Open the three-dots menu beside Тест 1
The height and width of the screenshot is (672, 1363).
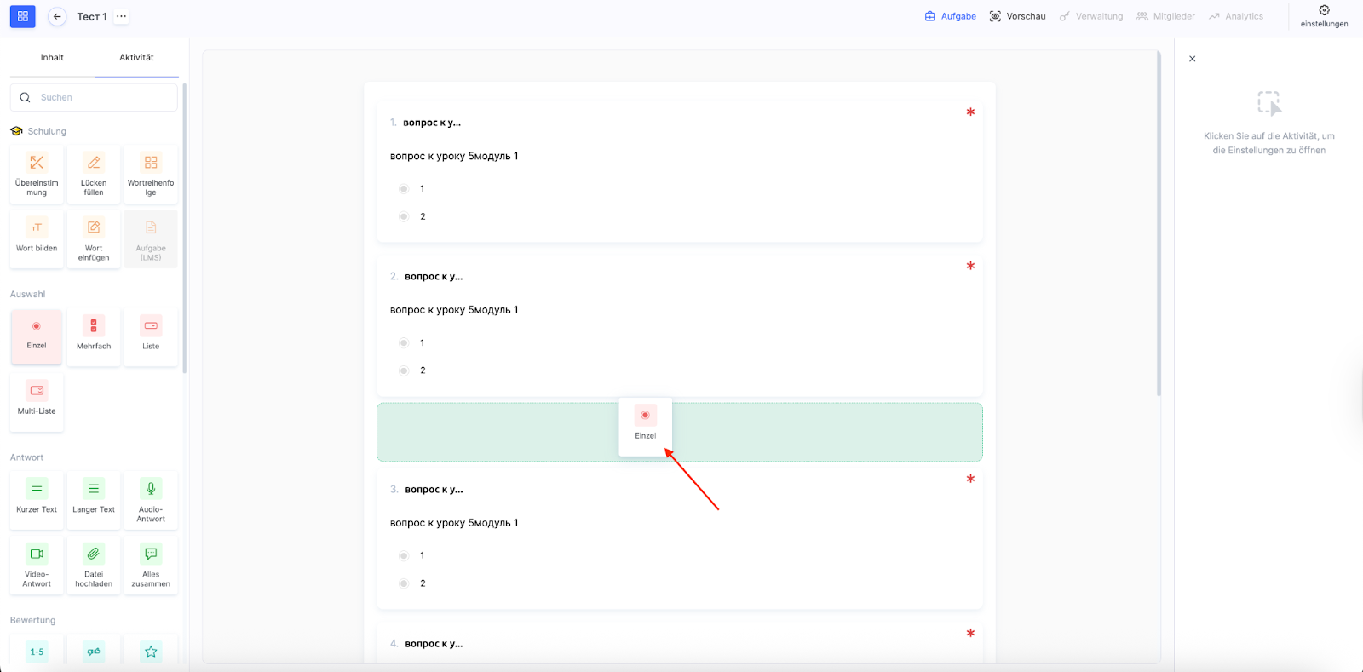[x=122, y=16]
